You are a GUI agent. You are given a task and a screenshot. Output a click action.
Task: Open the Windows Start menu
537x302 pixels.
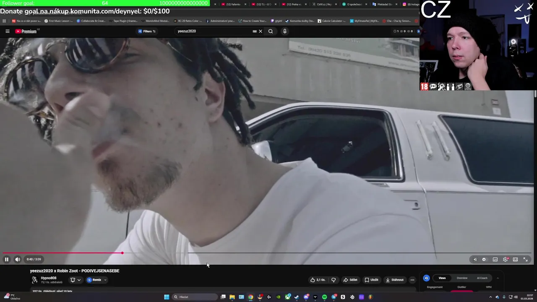click(167, 297)
